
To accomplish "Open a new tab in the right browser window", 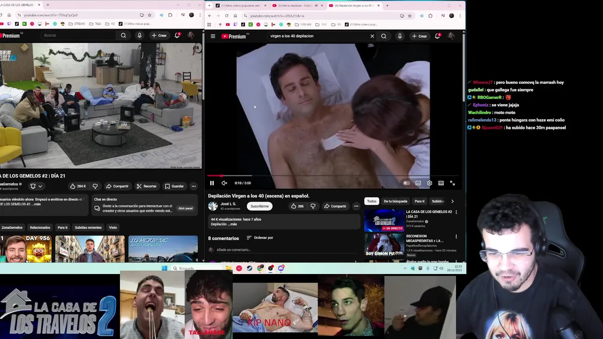I will (387, 6).
